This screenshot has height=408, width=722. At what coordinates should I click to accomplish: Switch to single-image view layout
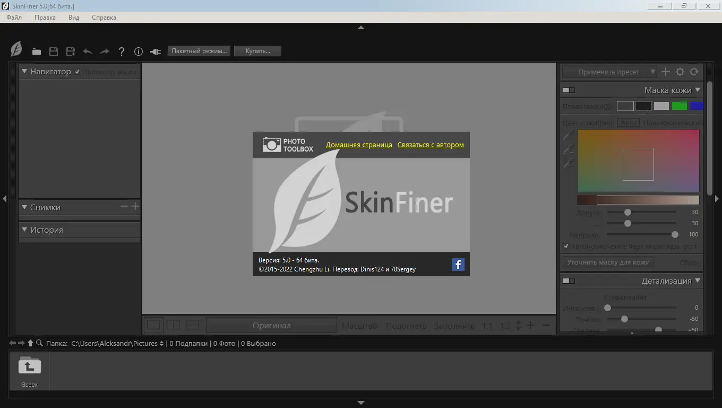click(153, 325)
